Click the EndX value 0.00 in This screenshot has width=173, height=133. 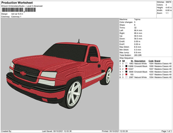137,41
